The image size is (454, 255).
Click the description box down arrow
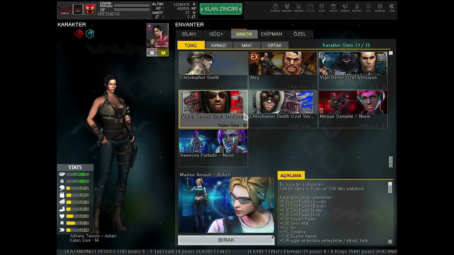point(390,242)
